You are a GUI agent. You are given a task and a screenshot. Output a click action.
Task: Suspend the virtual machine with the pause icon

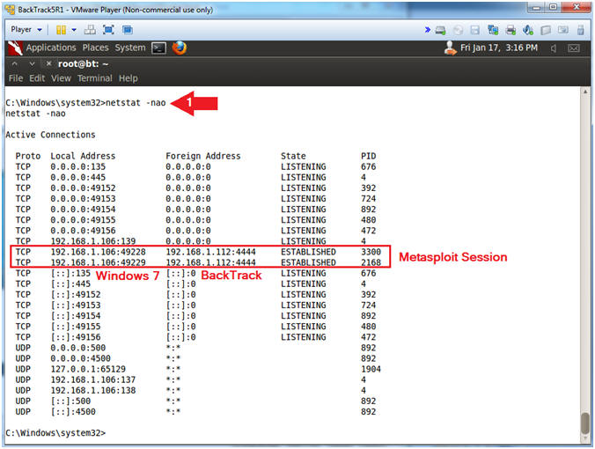point(61,30)
